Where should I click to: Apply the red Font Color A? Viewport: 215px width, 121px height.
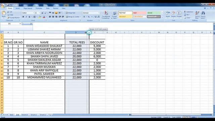tap(44, 17)
